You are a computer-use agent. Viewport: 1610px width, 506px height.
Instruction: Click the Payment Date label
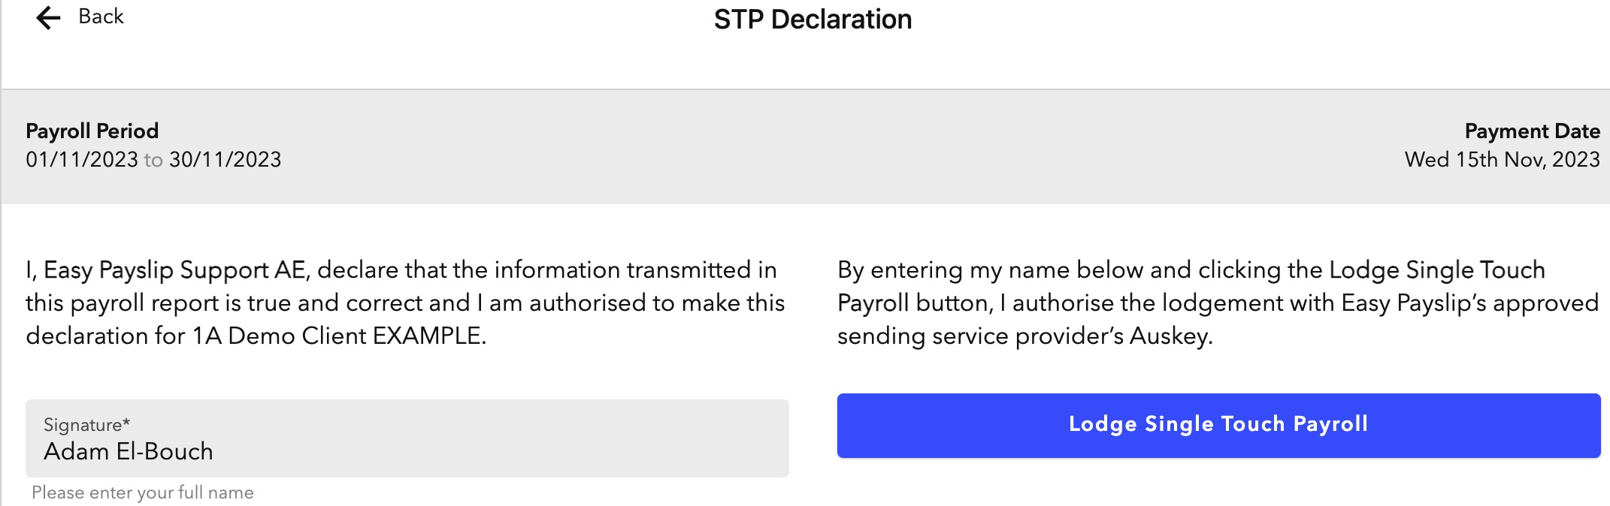(1532, 131)
